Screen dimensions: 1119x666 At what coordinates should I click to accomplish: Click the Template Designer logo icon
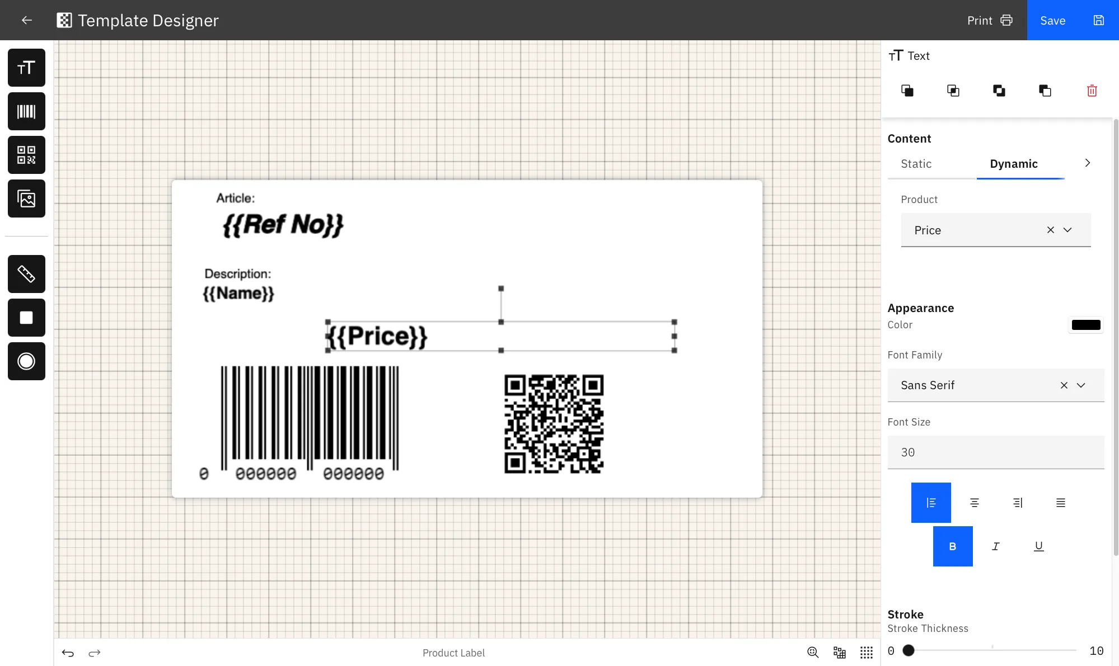coord(64,20)
